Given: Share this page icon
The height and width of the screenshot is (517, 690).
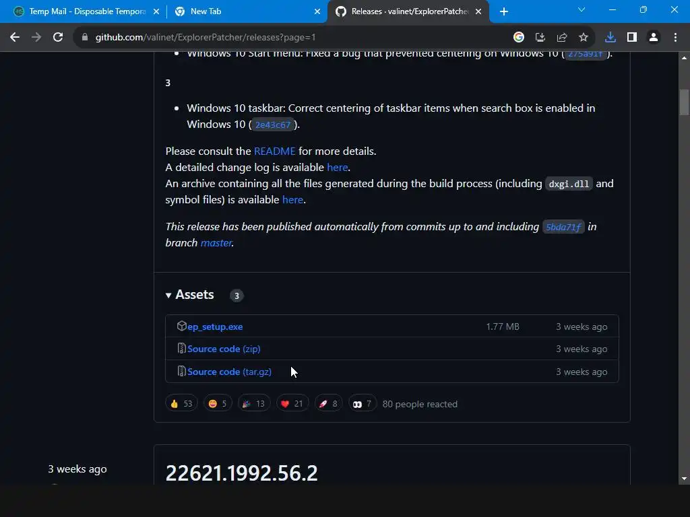Looking at the screenshot, I should click(x=562, y=38).
